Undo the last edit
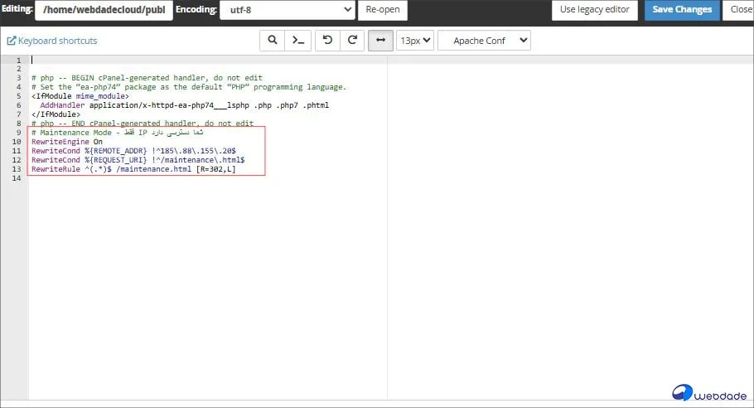This screenshot has height=408, width=754. [x=328, y=41]
